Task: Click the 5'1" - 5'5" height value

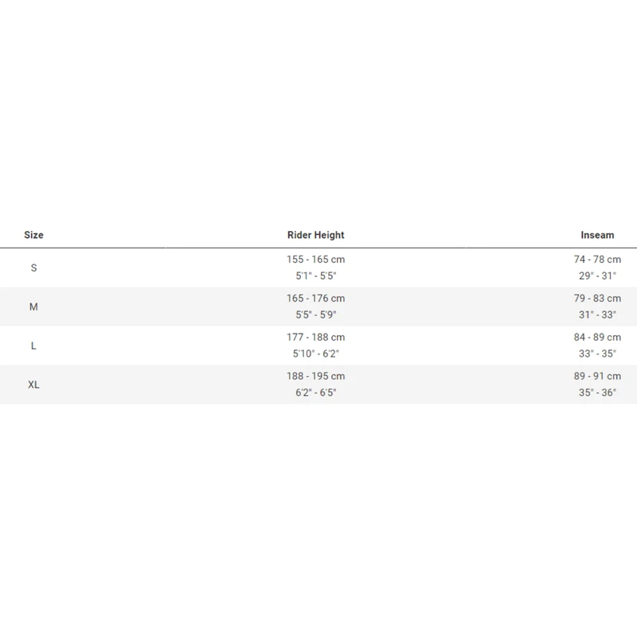Action: tap(315, 276)
